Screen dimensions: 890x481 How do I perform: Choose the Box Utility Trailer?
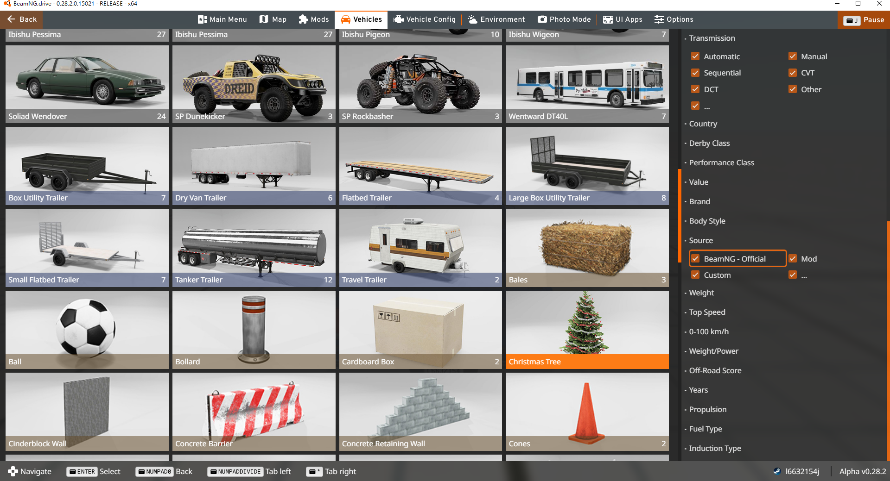click(87, 166)
